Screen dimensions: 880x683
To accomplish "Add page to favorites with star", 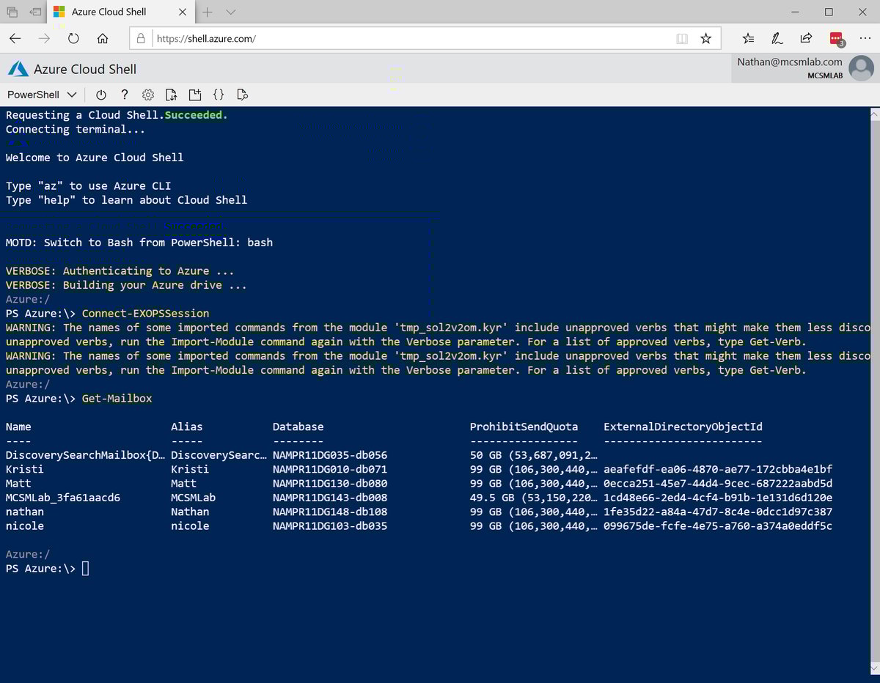I will pos(705,39).
